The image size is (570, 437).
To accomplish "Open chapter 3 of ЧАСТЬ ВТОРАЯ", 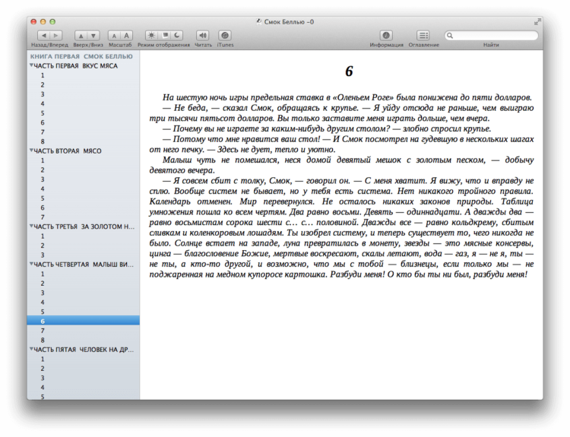I will coord(43,179).
